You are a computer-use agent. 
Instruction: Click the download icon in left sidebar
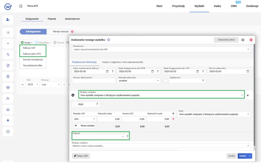pos(8,121)
